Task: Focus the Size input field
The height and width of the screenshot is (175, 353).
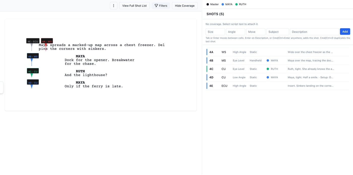Action: [x=215, y=32]
